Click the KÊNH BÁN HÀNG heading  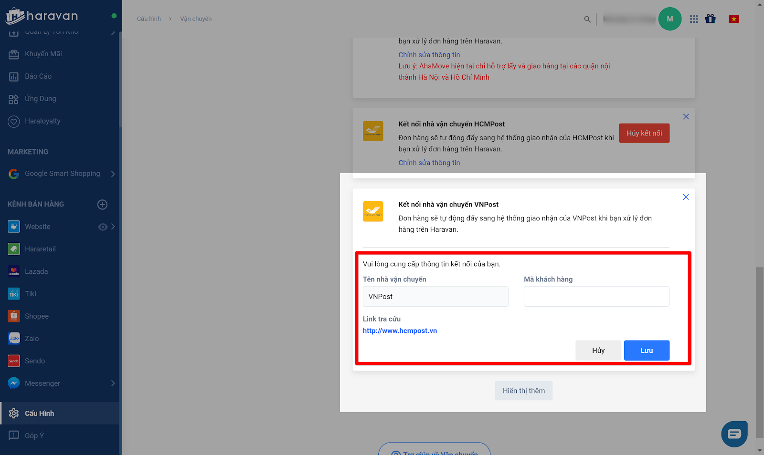click(x=36, y=204)
